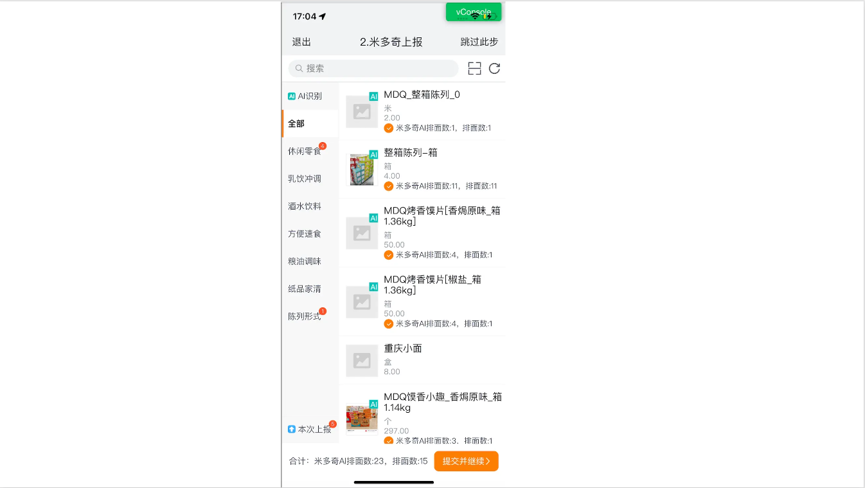Screen dimensions: 865x488
Task: Click AI badge on MDQ_整箱陈列_0 thumbnail
Action: point(373,96)
